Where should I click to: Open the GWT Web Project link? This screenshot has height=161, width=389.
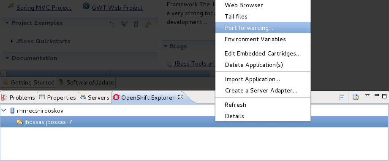[x=117, y=8]
